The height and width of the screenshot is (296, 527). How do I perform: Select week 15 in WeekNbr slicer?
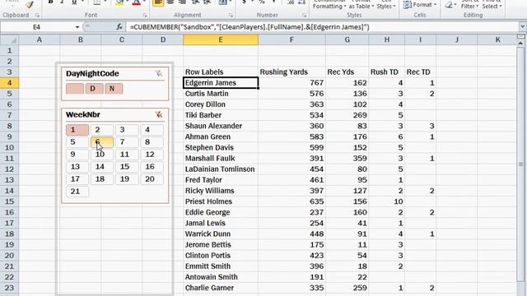point(127,167)
